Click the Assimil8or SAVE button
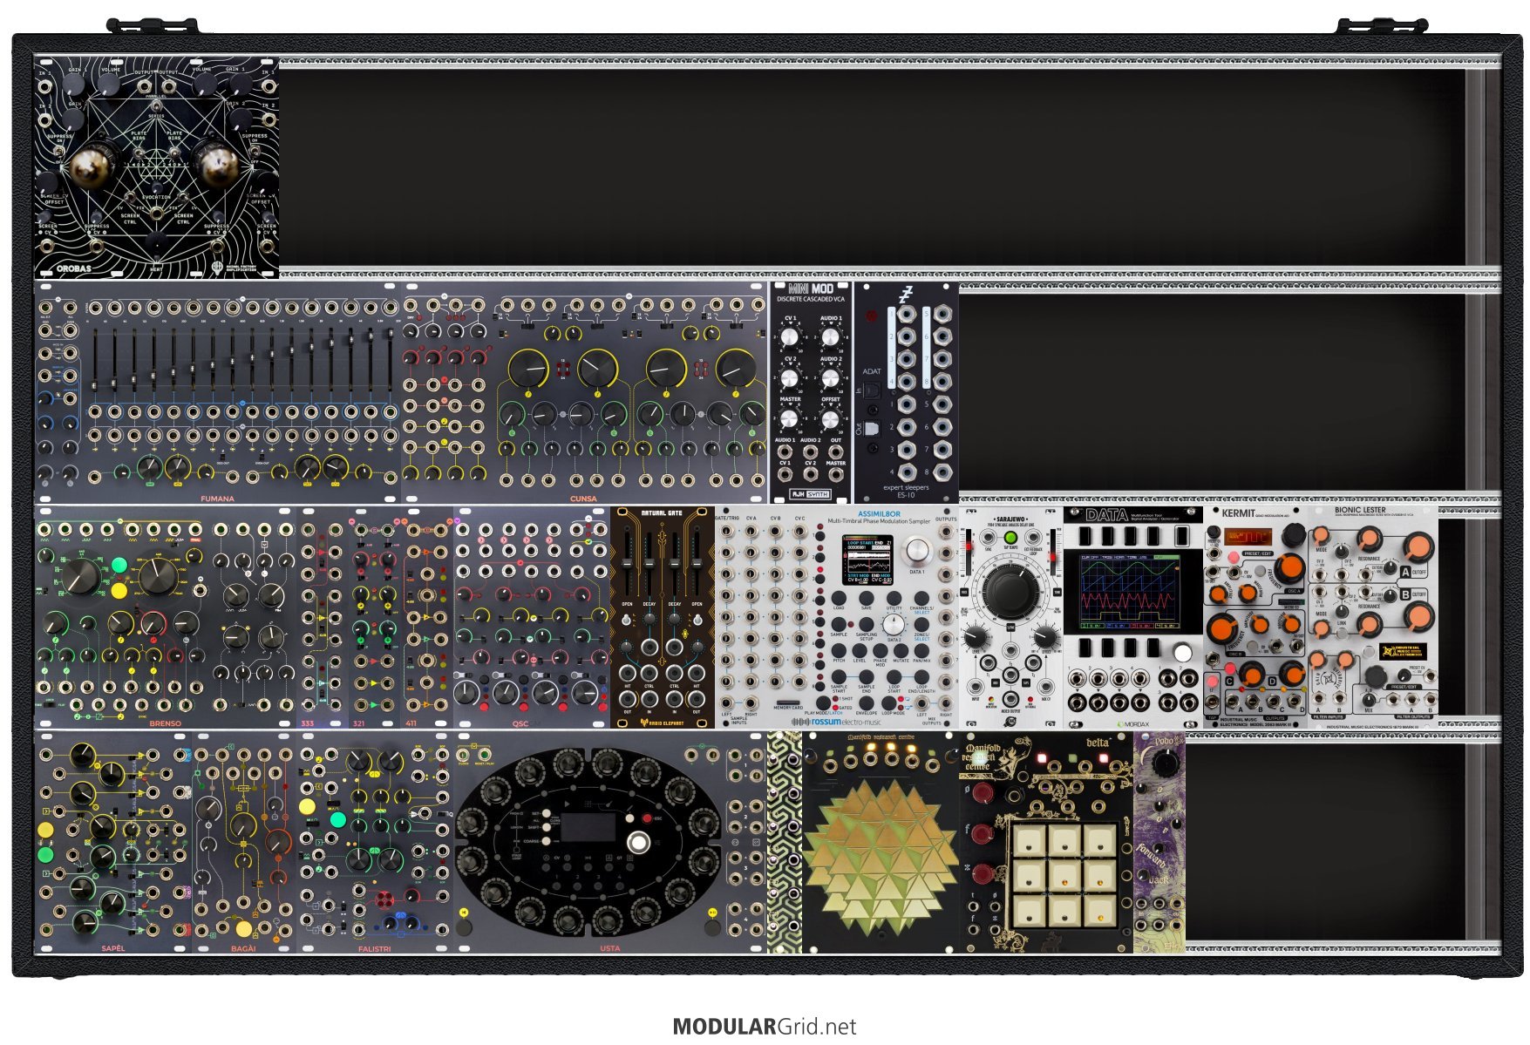This screenshot has height=1045, width=1530. point(866,598)
